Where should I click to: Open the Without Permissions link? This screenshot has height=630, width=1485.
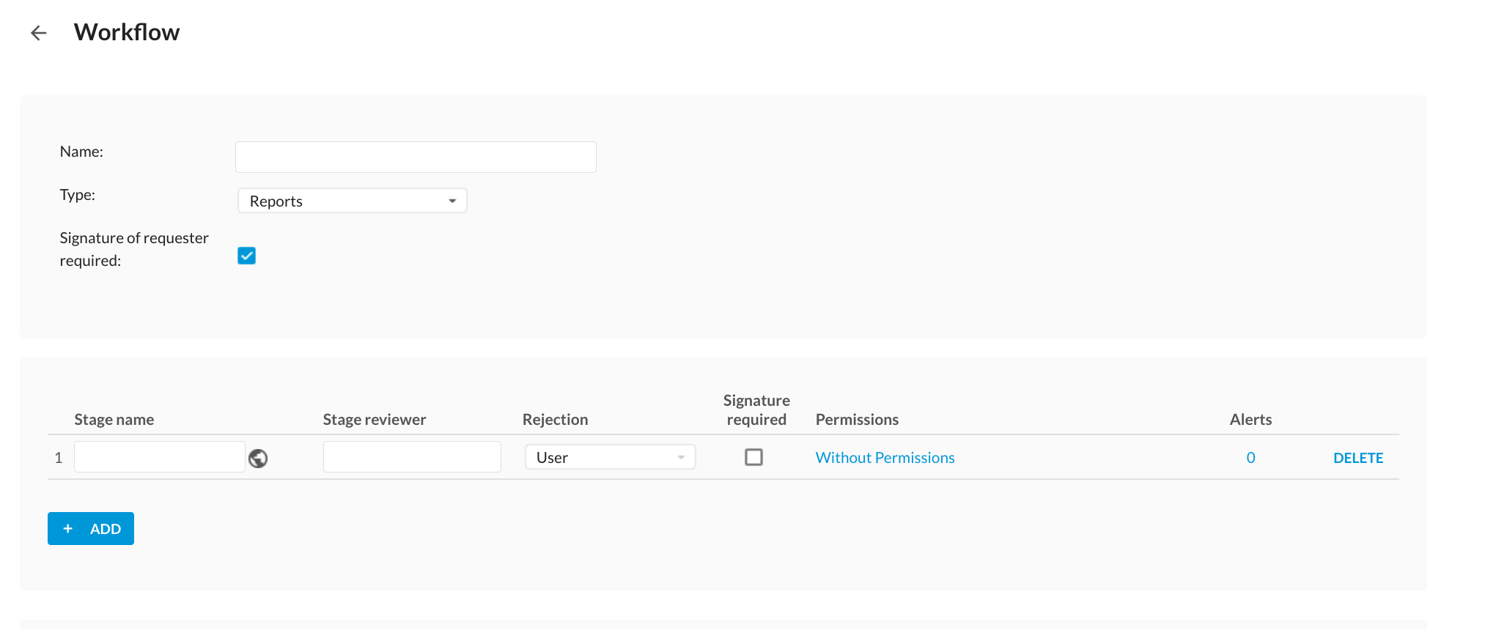pos(885,458)
